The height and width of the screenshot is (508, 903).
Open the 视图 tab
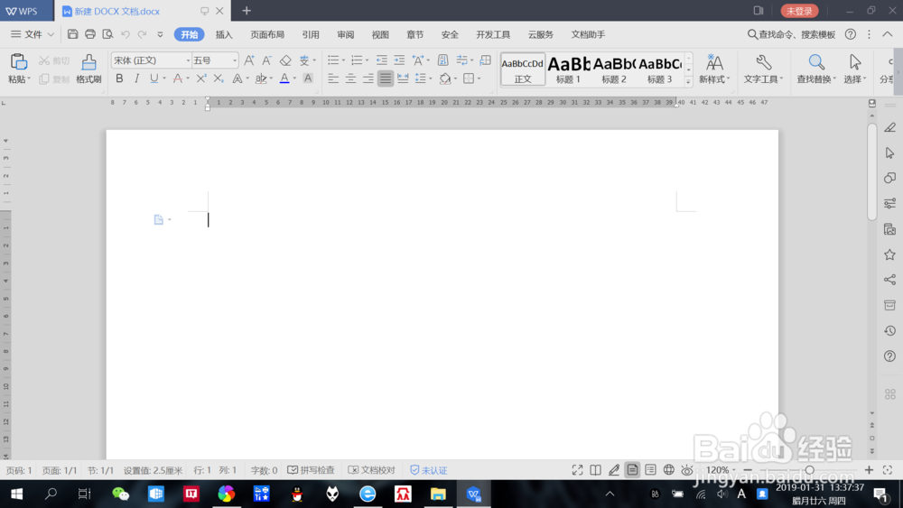[x=380, y=34]
